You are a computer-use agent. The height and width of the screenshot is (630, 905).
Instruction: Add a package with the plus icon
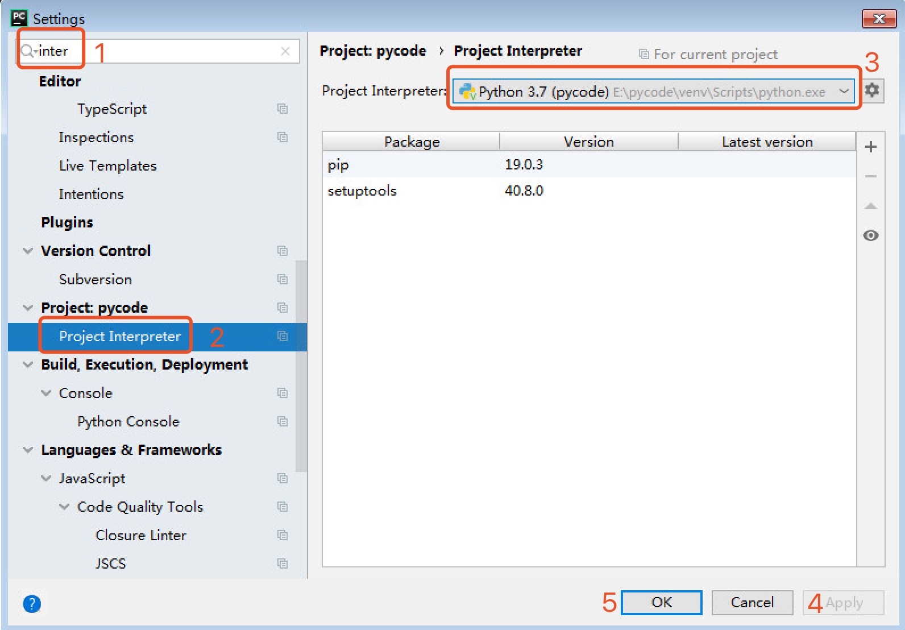[870, 147]
